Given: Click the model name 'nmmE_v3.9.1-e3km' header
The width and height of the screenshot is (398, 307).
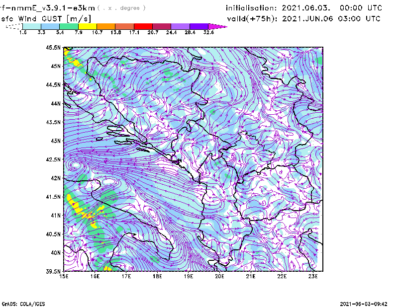Looking at the screenshot, I should [53, 8].
